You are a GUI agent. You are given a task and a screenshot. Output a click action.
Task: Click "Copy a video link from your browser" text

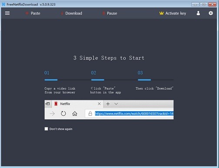coord(60,91)
